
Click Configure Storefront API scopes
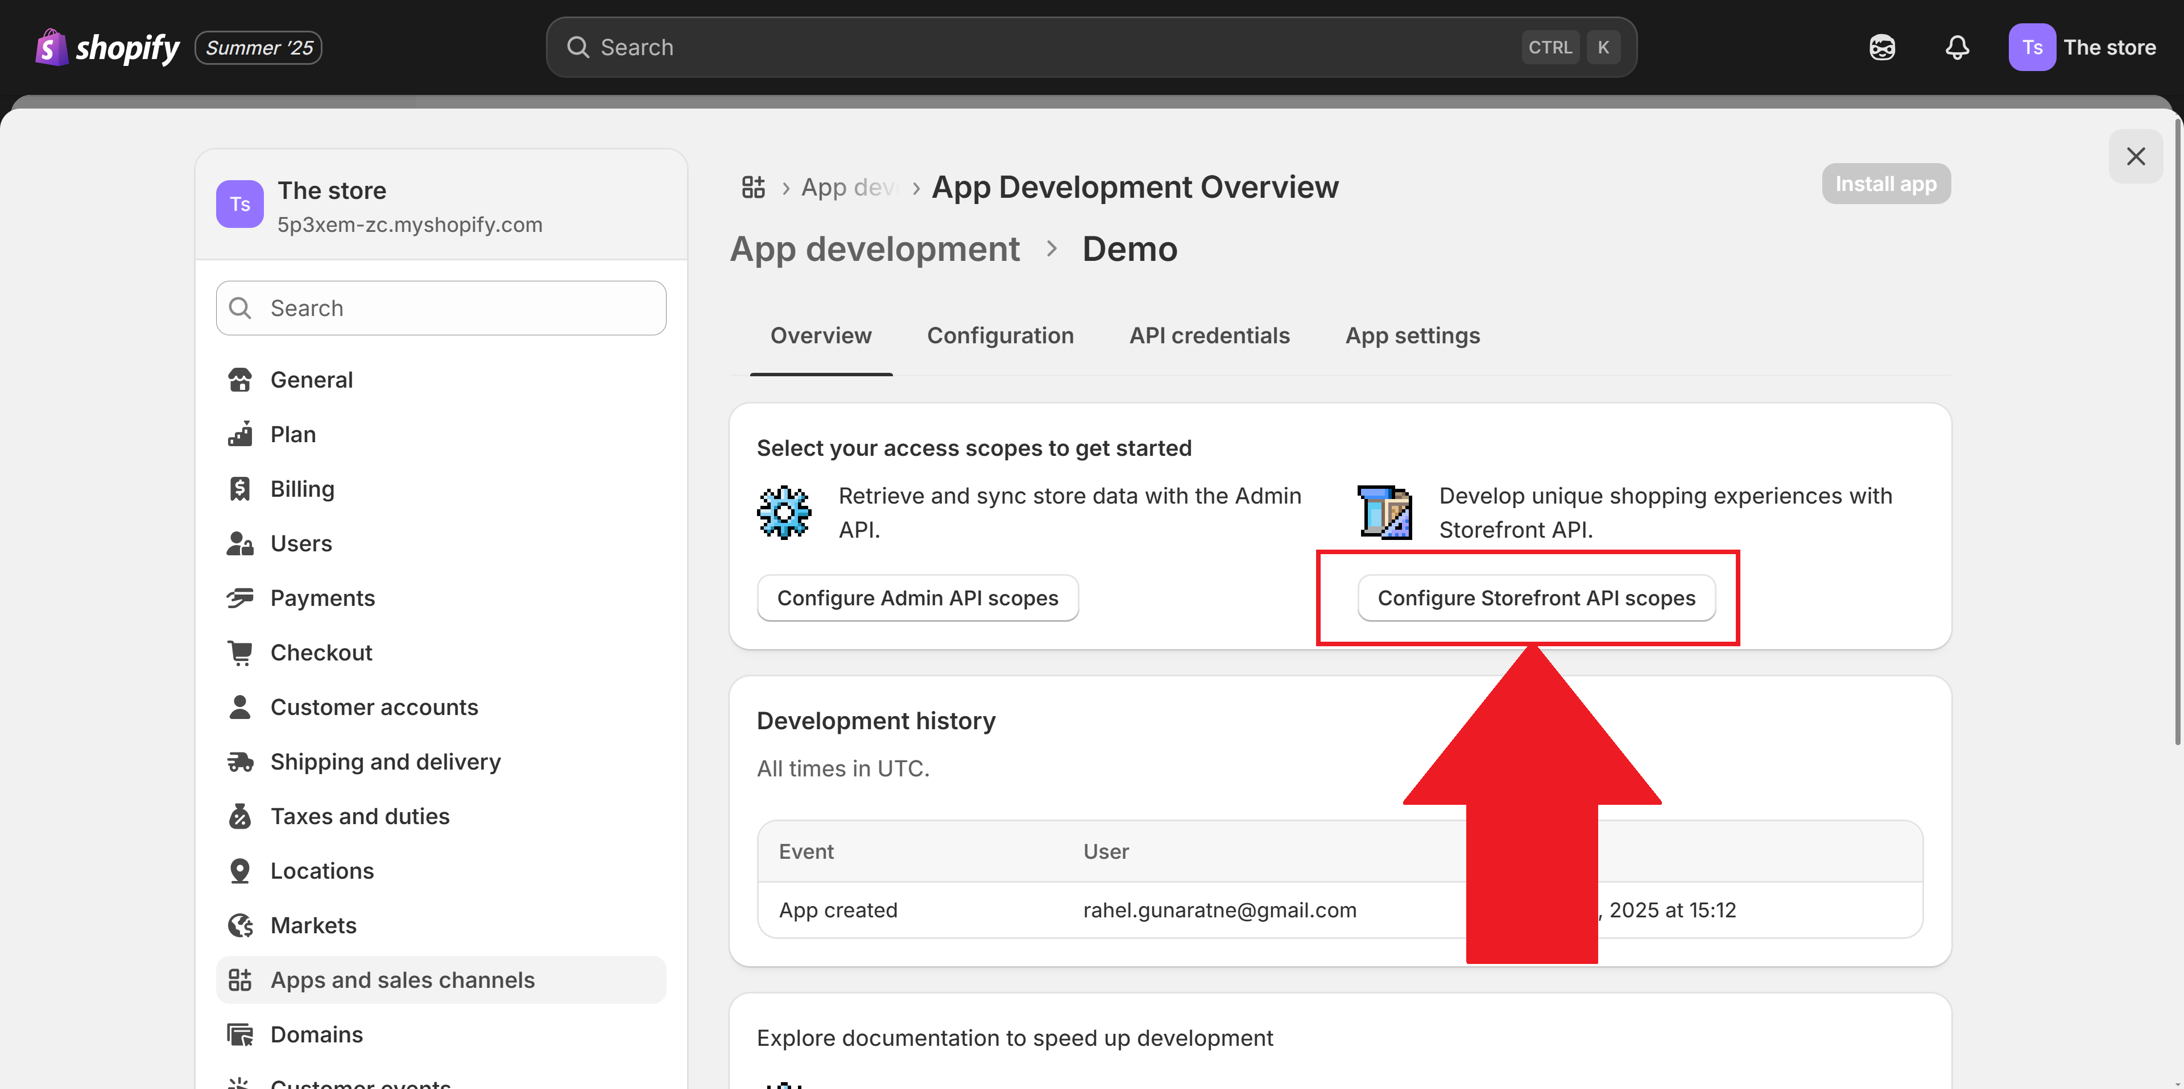1536,597
